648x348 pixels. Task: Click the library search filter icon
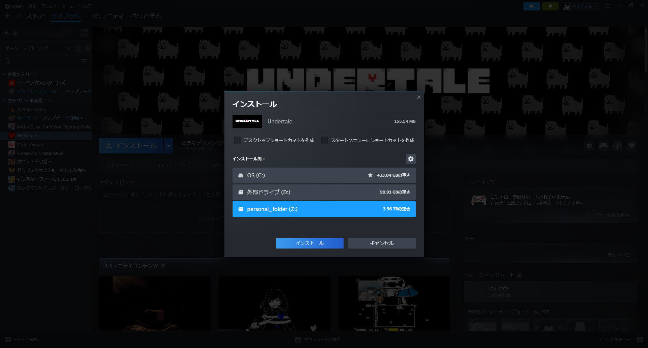click(84, 61)
